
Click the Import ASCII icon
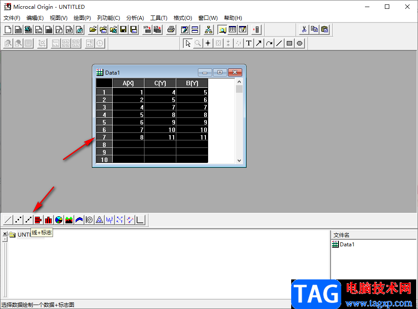tap(147, 30)
